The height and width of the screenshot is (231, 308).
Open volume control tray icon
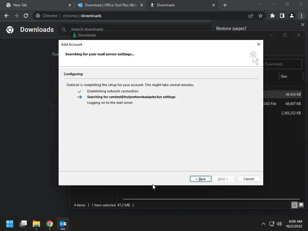(x=279, y=224)
